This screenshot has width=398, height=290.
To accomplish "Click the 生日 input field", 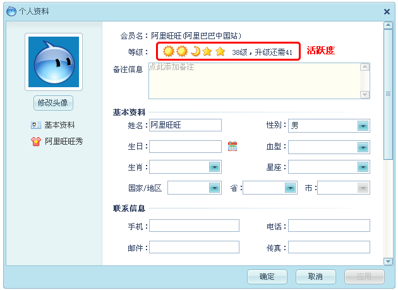I will [x=185, y=147].
